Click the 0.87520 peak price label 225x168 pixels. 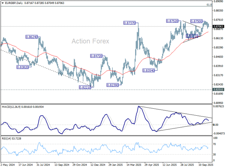[172, 21]
